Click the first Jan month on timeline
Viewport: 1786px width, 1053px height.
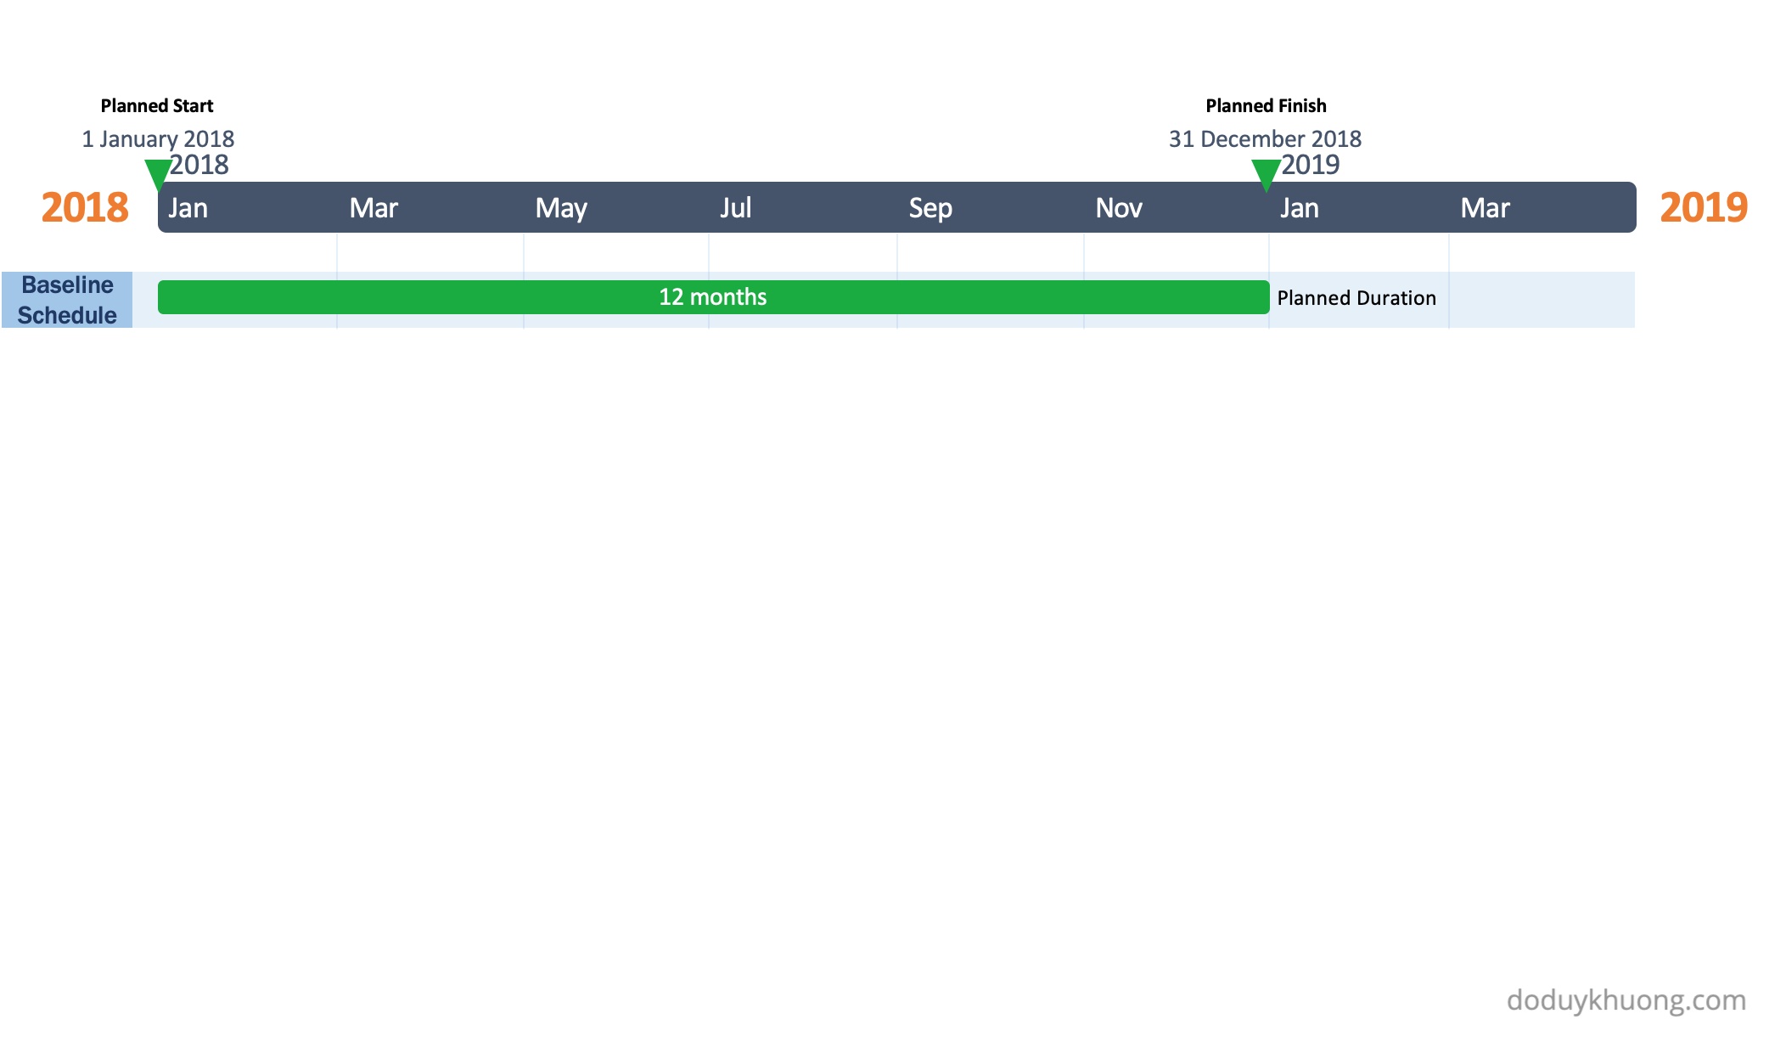click(x=188, y=208)
